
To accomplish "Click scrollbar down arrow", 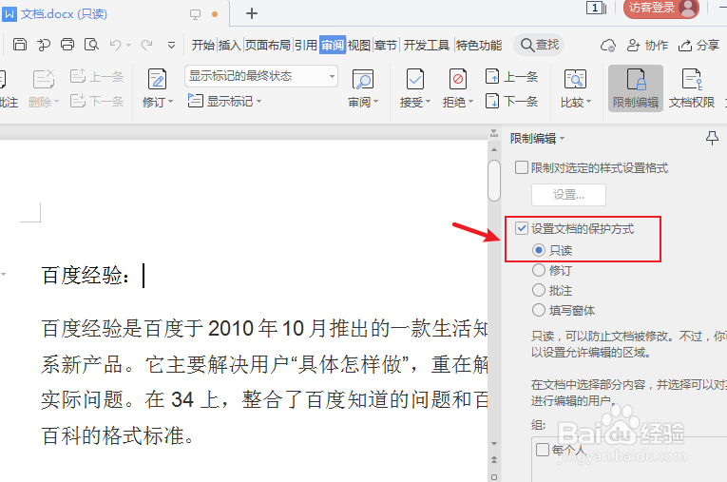I will coord(494,443).
